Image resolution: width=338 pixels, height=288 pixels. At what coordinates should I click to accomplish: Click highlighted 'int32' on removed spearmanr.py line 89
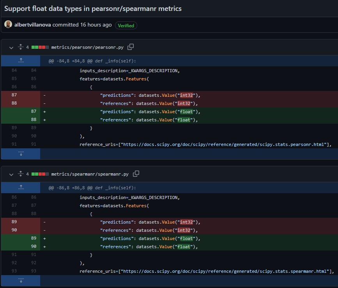point(186,222)
